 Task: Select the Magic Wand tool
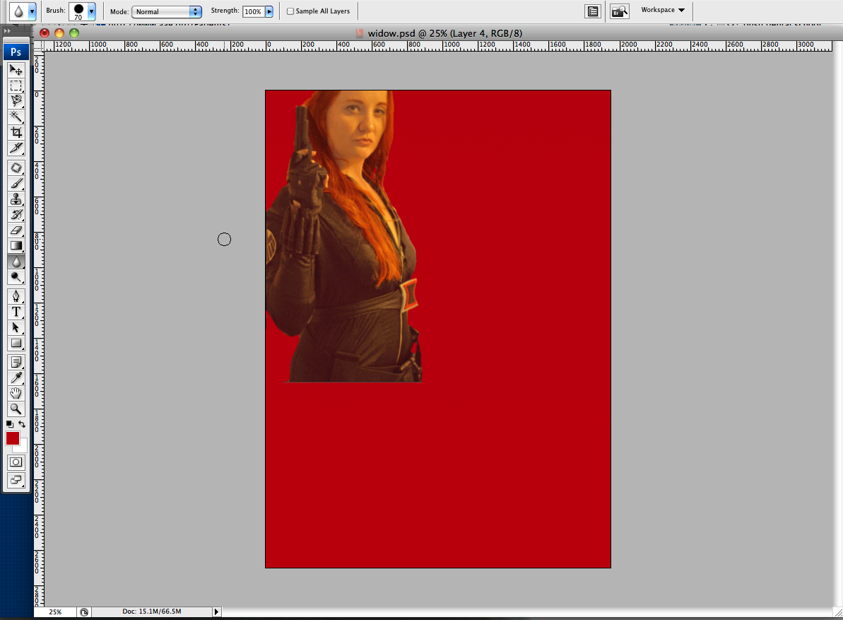16,117
